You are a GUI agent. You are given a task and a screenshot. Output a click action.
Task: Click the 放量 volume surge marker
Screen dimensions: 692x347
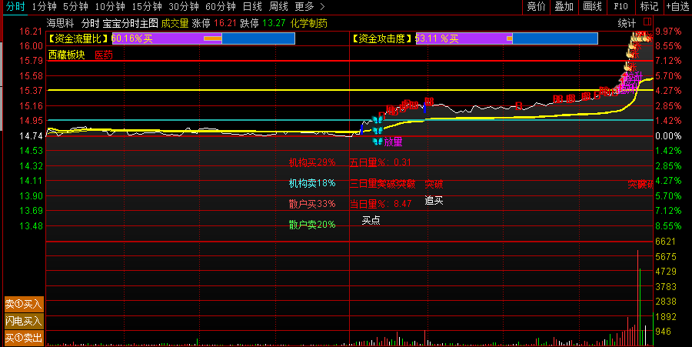393,142
